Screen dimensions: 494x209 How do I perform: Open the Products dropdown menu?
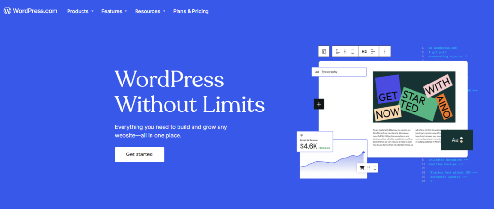pos(81,11)
